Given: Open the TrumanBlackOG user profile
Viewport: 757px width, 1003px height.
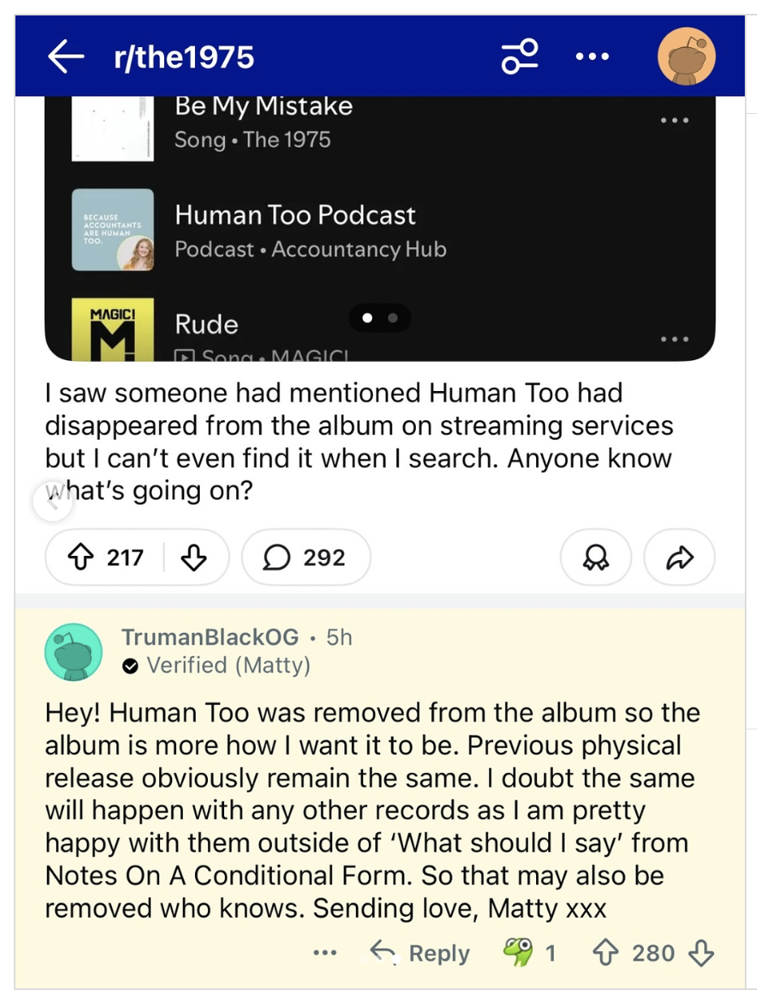Looking at the screenshot, I should pos(210,637).
